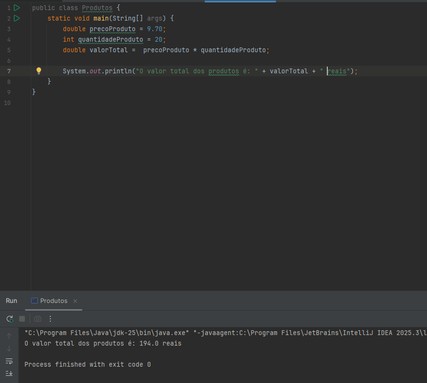Click the underlined Produtos class name

97,8
